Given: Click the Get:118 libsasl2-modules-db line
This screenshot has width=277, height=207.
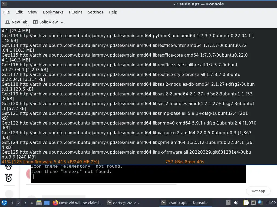Looking at the screenshot, I should pos(128,87).
